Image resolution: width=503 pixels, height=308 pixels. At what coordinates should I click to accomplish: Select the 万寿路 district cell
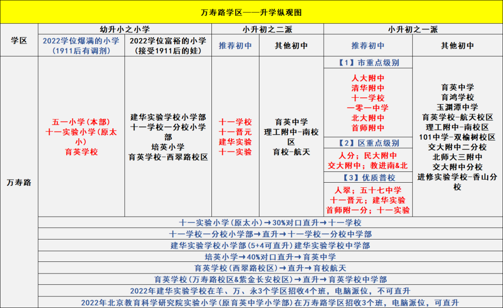[x=19, y=182]
